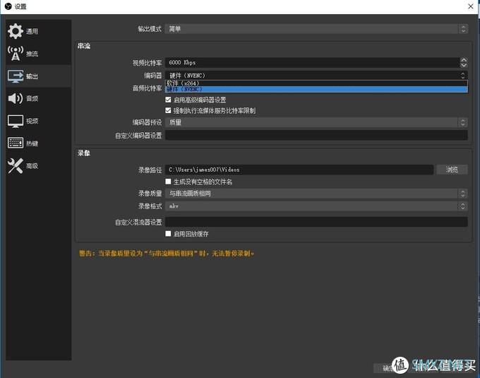Select the Output (输出) monitor icon
The height and width of the screenshot is (378, 480).
coord(16,76)
